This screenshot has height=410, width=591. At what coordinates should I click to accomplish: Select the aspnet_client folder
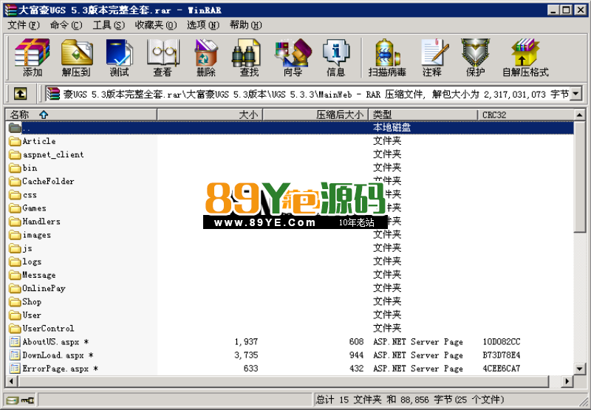[x=53, y=154]
